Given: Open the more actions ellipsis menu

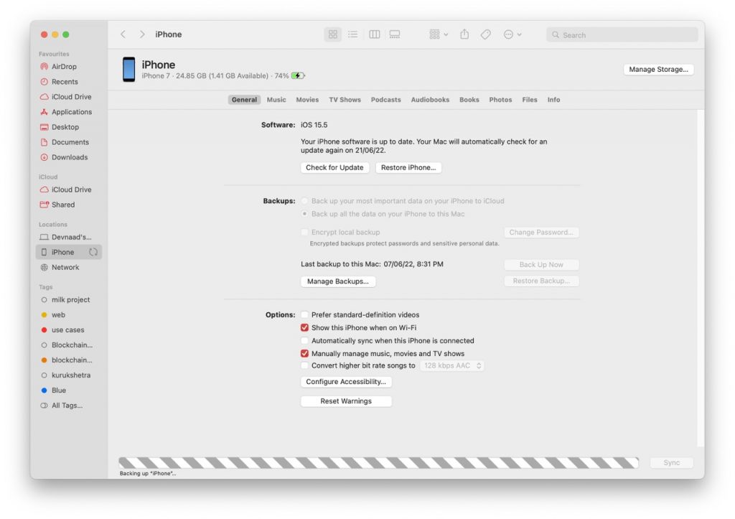Looking at the screenshot, I should 512,34.
